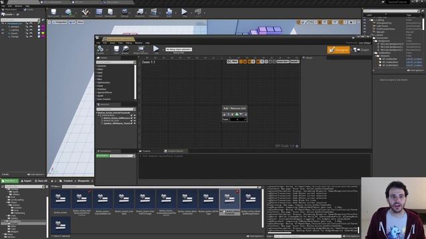Image resolution: width=426 pixels, height=239 pixels.
Task: Select Button_Action_AddRemove in Hierarchy
Action: point(117,118)
